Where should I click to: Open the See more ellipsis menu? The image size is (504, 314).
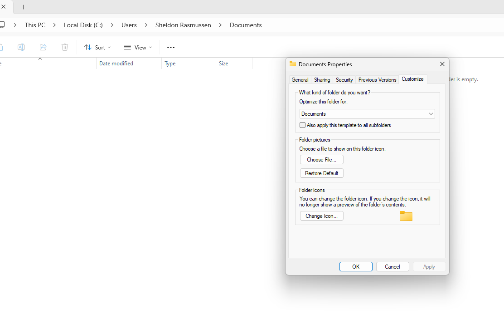pyautogui.click(x=170, y=47)
